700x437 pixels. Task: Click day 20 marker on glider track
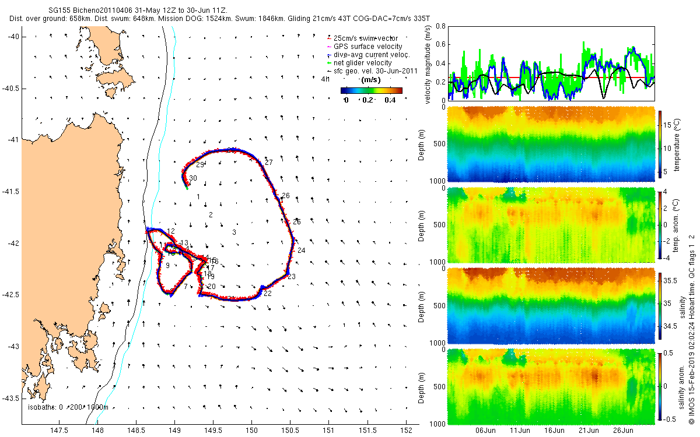(x=211, y=286)
